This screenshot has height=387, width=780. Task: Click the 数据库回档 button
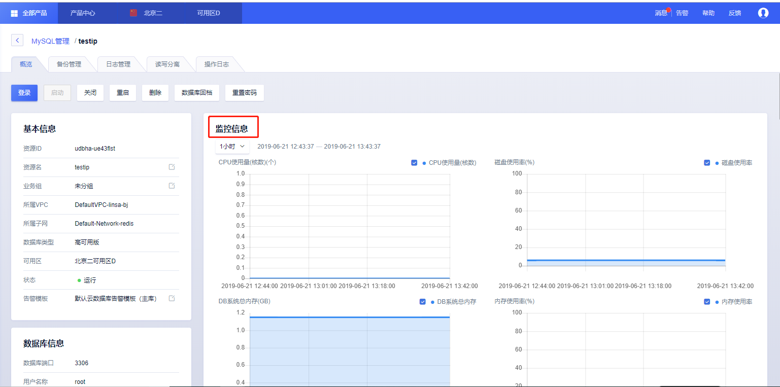[196, 93]
